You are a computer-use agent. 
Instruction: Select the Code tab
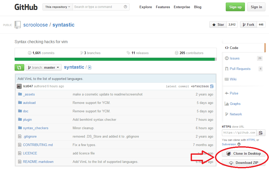click(x=231, y=48)
